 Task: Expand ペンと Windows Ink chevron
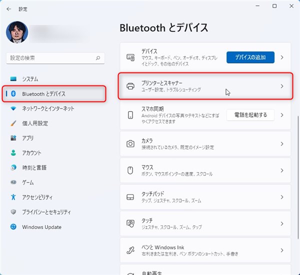coord(282,250)
